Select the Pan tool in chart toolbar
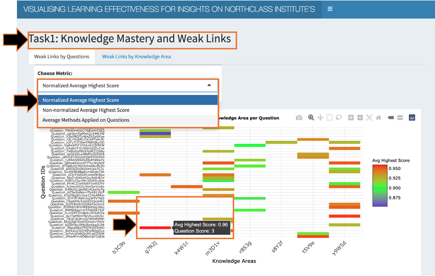The image size is (435, 276). [x=320, y=118]
